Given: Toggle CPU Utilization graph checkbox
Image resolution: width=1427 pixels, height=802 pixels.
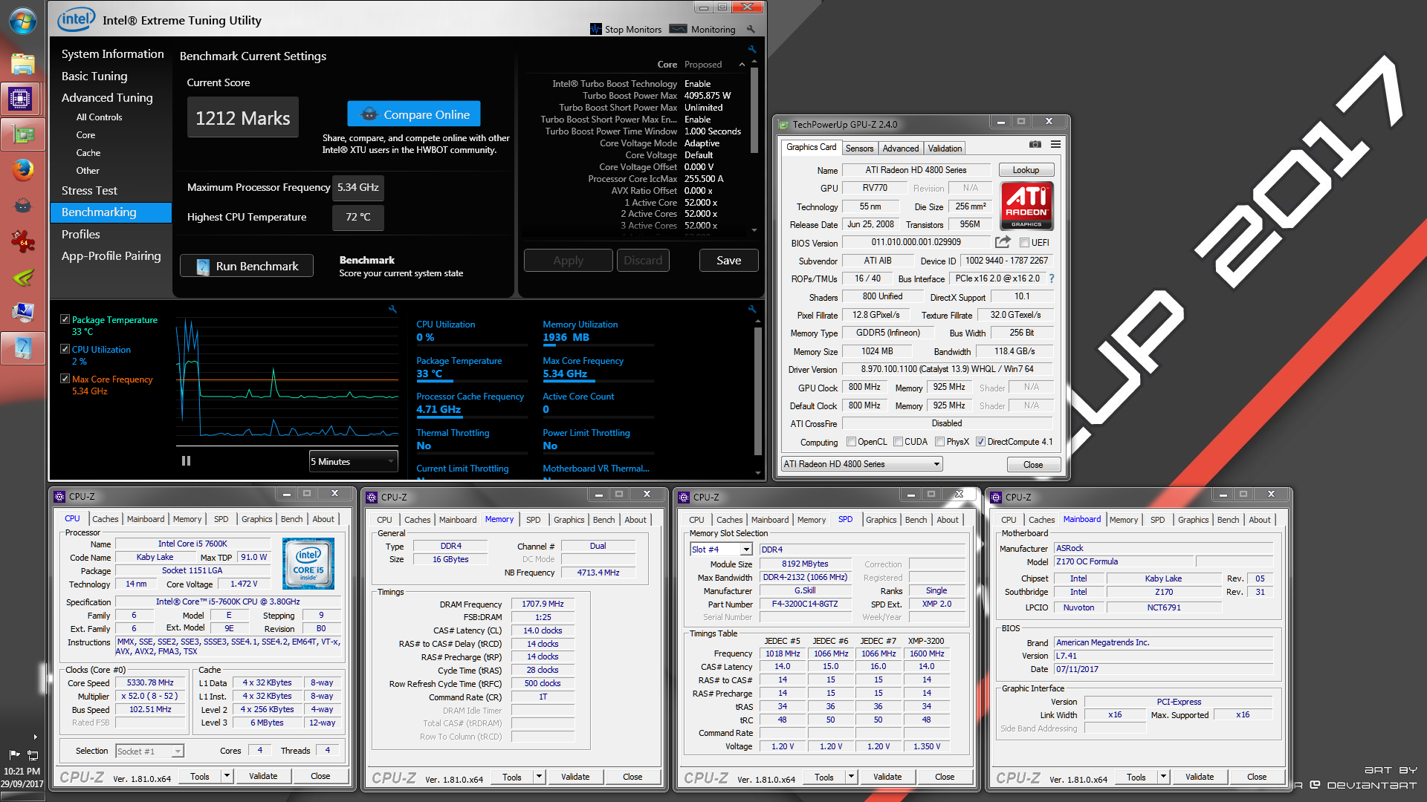Looking at the screenshot, I should (65, 349).
